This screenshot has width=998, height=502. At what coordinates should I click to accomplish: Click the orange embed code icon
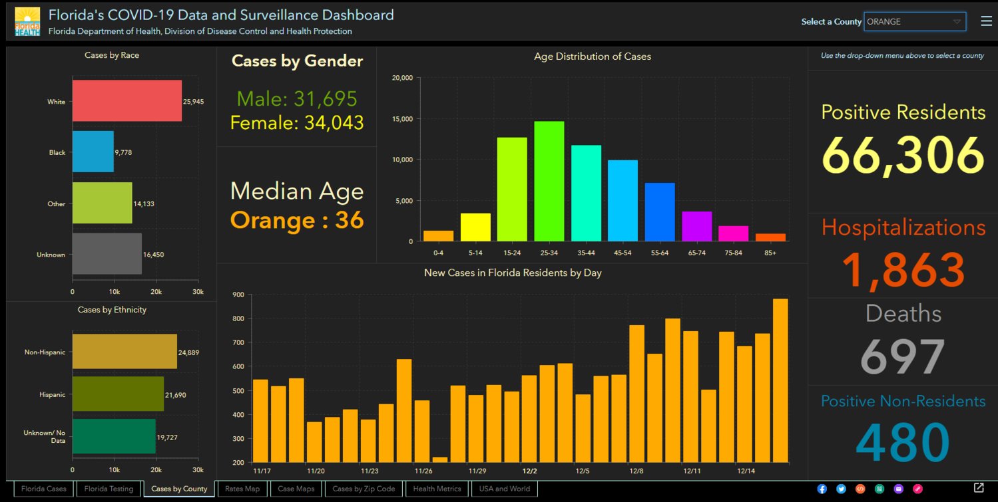point(860,489)
